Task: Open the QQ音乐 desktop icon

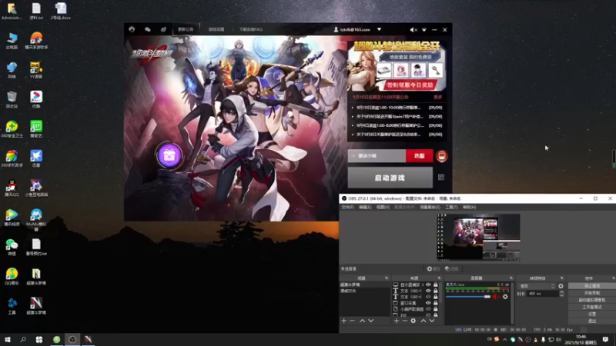Action: [x=12, y=276]
